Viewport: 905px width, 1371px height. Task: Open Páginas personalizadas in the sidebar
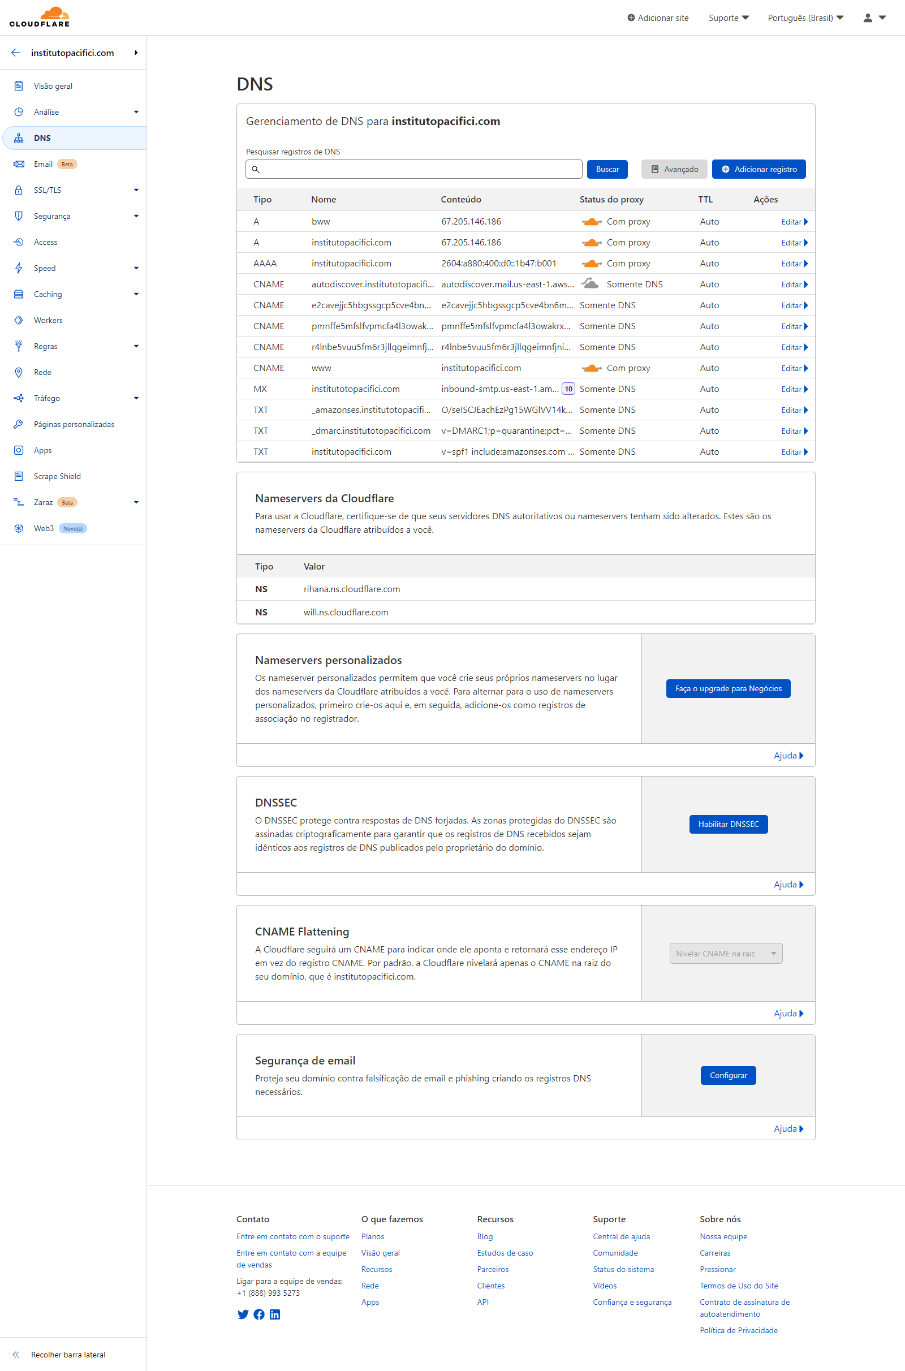(74, 424)
